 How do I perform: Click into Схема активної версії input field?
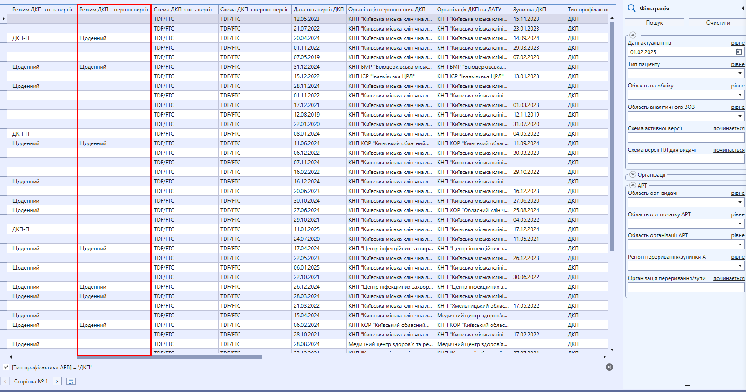point(686,137)
